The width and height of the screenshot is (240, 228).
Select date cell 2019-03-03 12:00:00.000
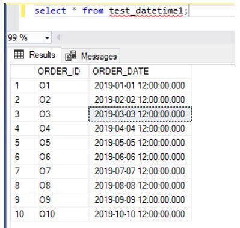pyautogui.click(x=140, y=114)
